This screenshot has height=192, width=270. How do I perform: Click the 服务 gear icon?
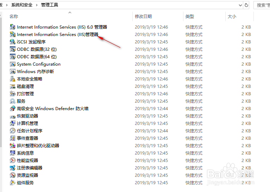(13, 101)
